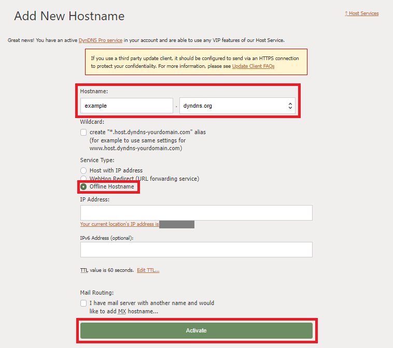Viewport: 393px width, 348px height.
Task: Select the Offline Hostname radio button
Action: 83,186
